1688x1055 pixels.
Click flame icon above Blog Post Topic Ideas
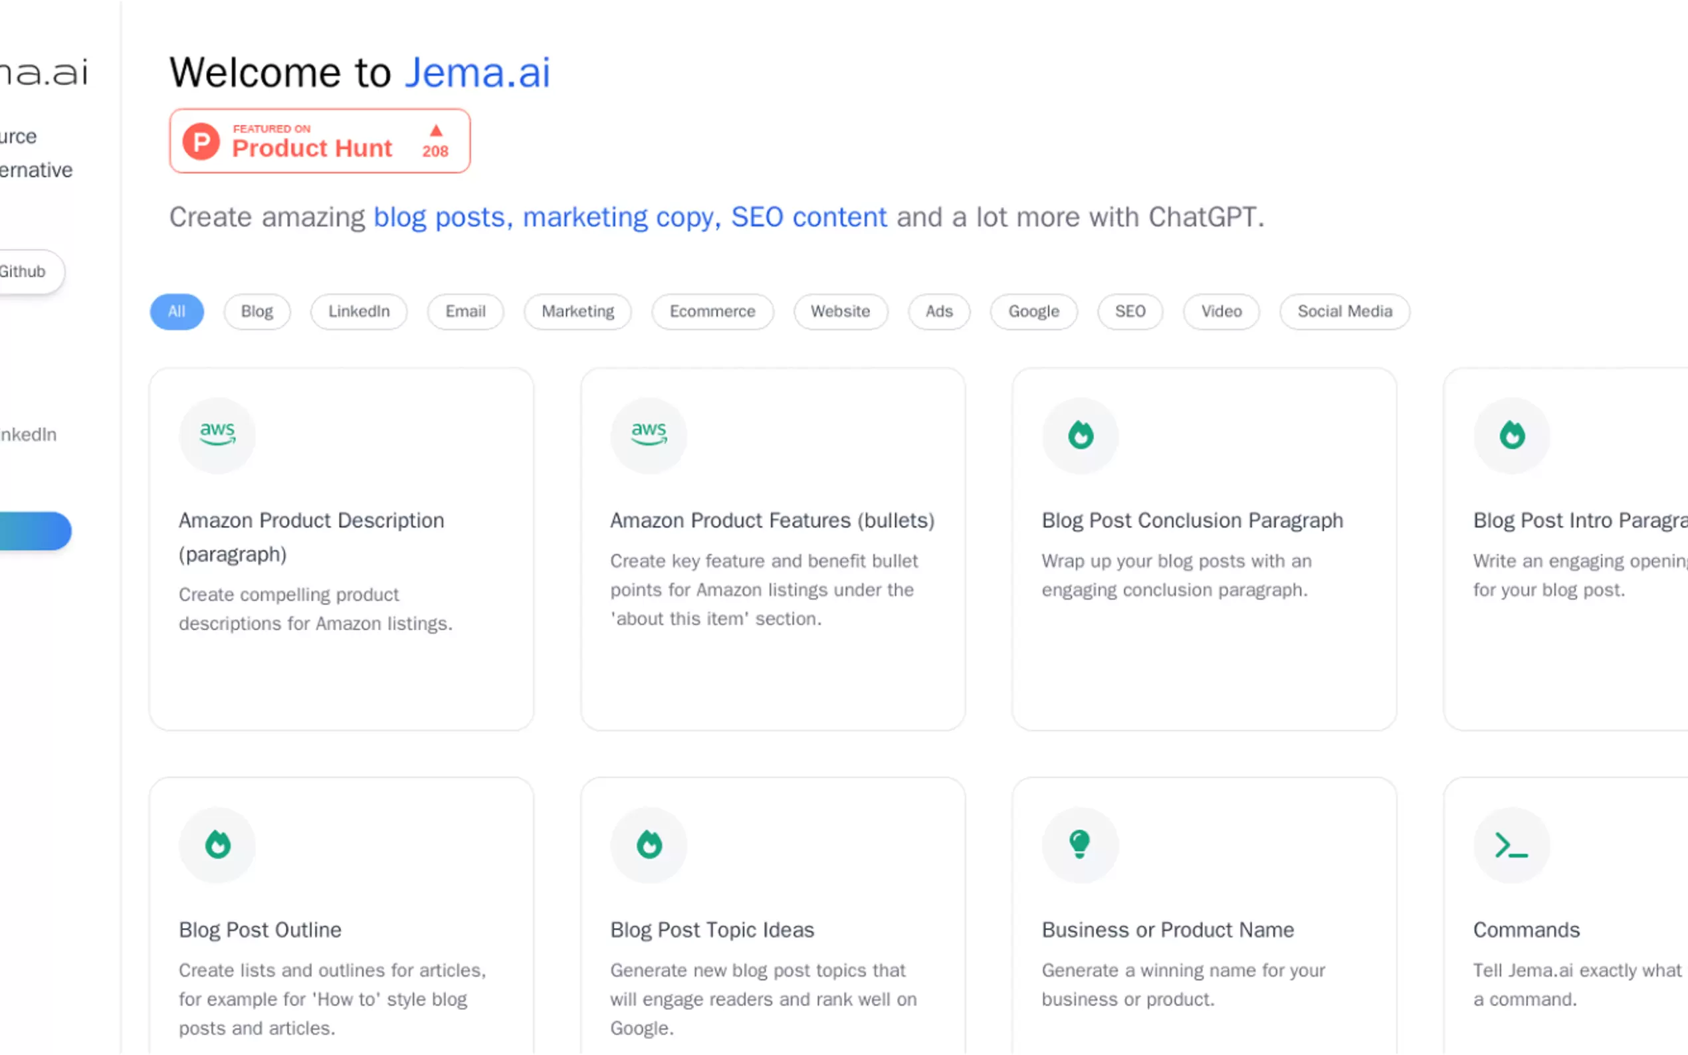pos(648,844)
